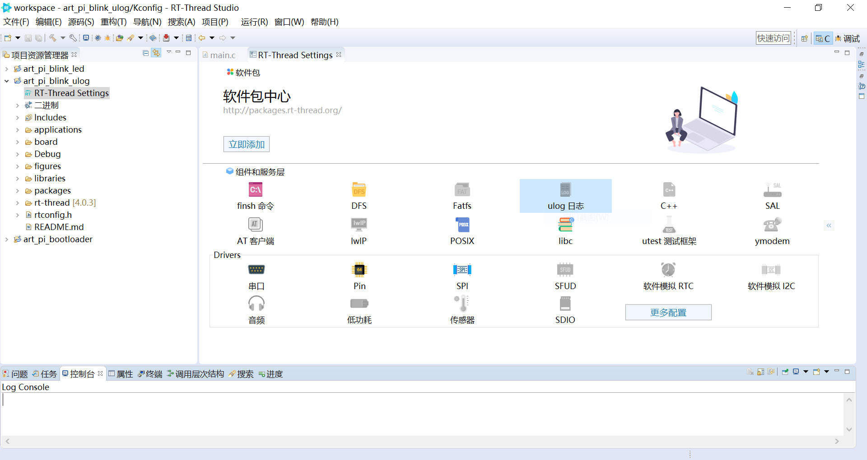
Task: Expand the art_pi_bootloader project
Action: (x=6, y=239)
